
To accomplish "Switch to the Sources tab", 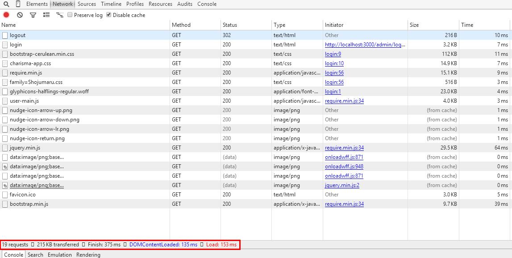I will click(87, 4).
